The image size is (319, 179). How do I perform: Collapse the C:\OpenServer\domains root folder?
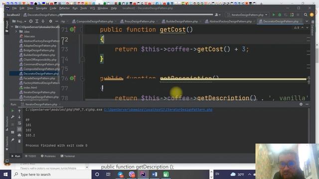[12, 27]
